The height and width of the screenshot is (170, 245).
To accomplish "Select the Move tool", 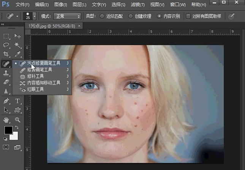I will [x=17, y=36].
